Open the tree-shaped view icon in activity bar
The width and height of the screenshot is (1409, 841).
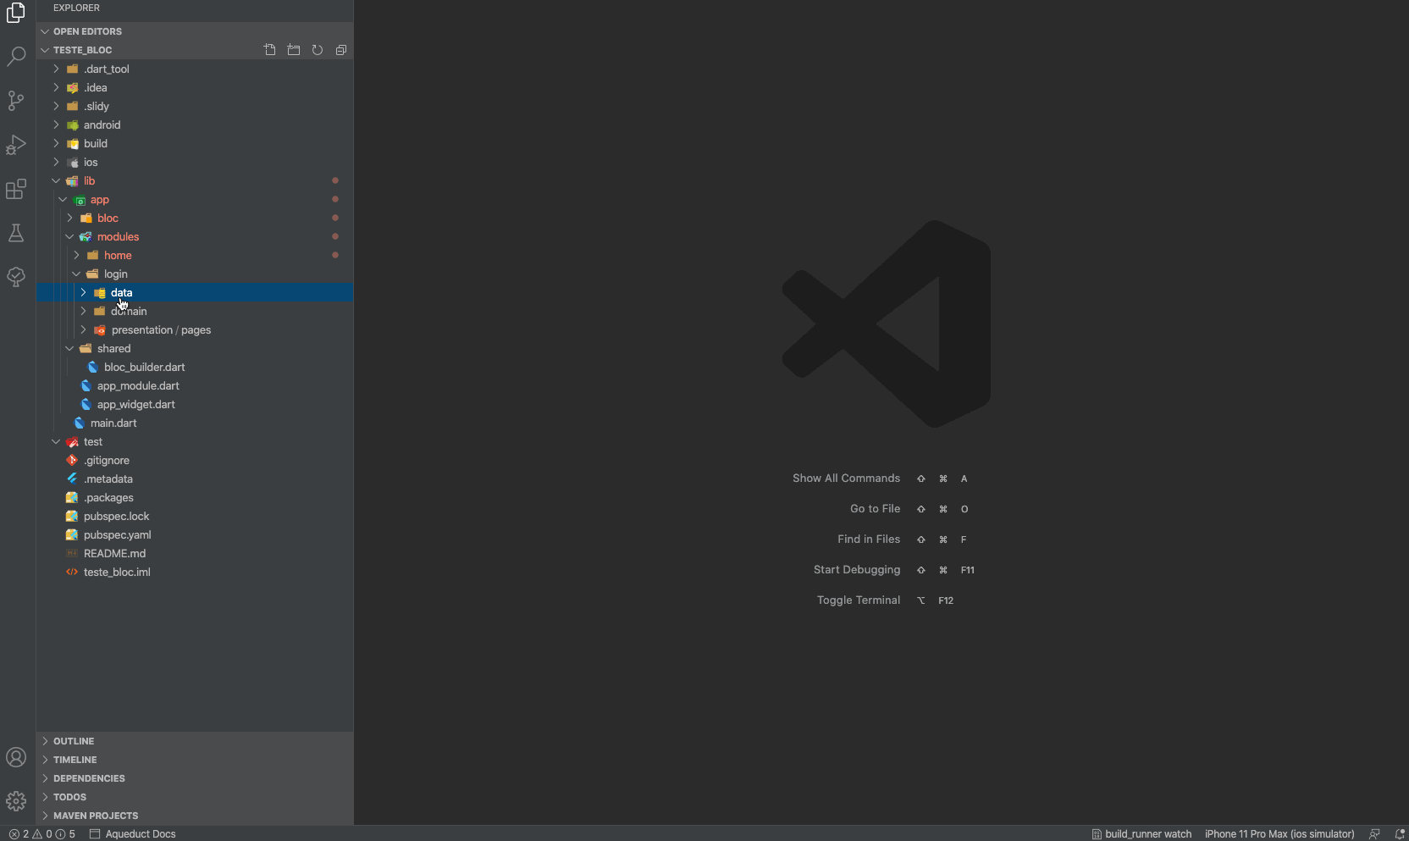pos(16,277)
